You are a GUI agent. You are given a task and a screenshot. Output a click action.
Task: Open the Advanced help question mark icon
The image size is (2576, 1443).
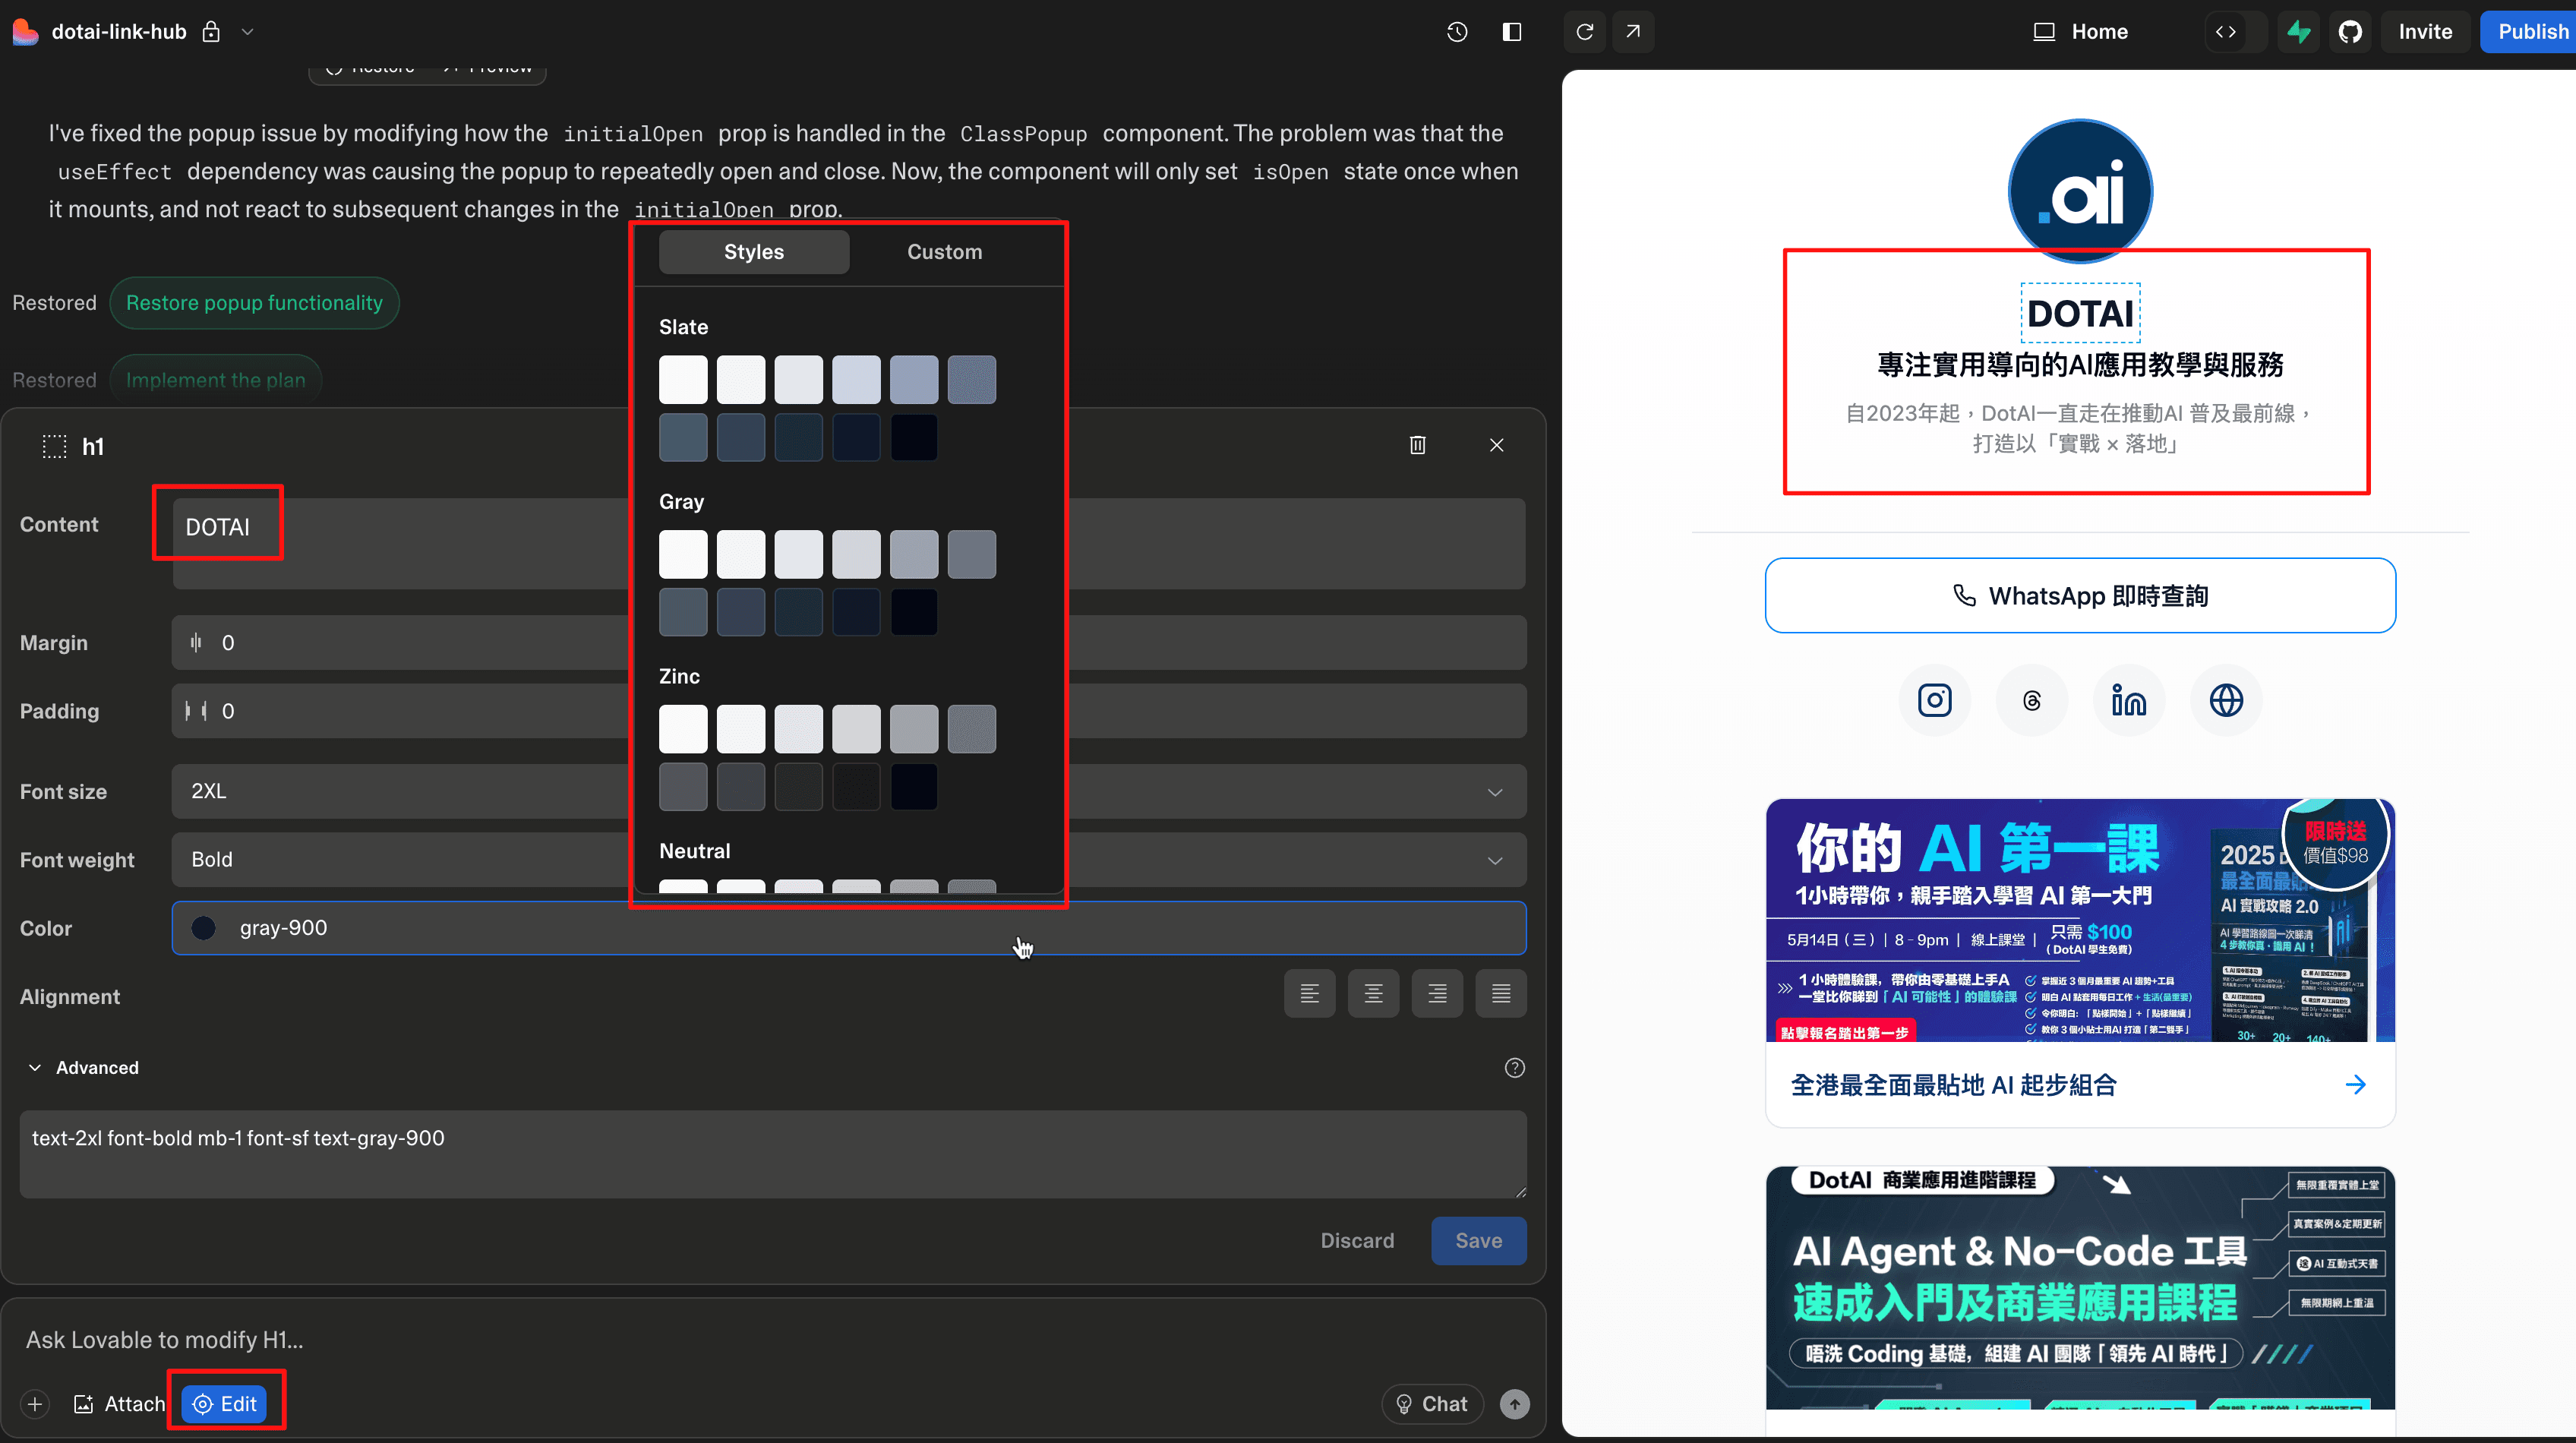point(1515,1068)
